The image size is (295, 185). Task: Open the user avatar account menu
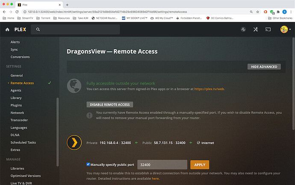(286, 30)
